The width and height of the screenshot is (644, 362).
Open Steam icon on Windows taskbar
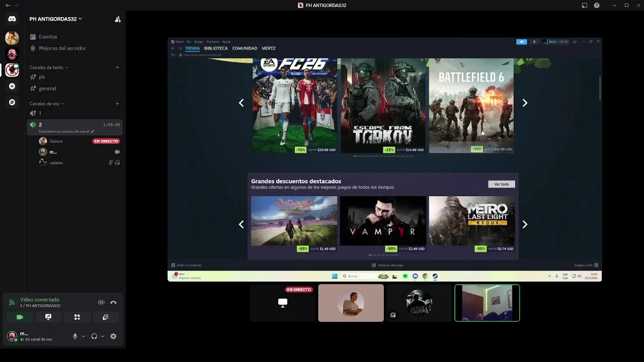tap(435, 276)
